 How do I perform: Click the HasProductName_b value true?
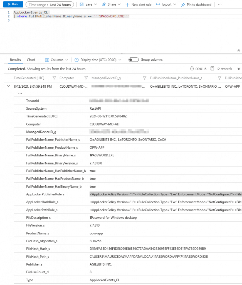point(92,179)
